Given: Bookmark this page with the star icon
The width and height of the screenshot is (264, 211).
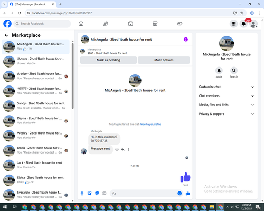Looking at the screenshot, I should coord(242,13).
